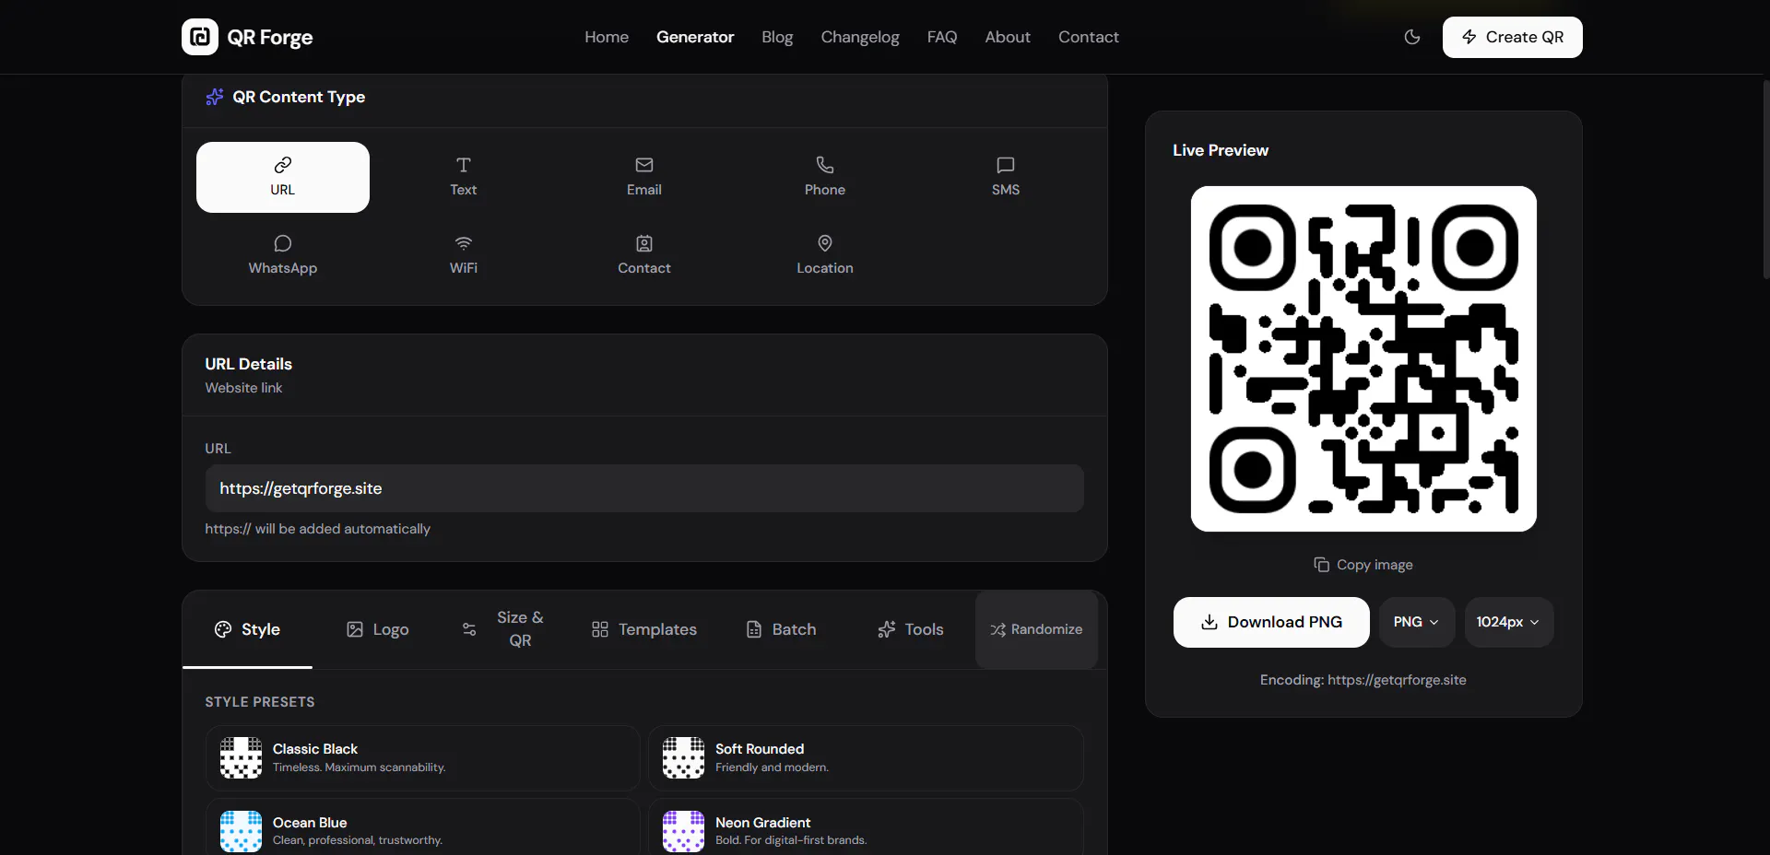This screenshot has width=1770, height=855.
Task: Select the Contact card content type
Action: (644, 255)
